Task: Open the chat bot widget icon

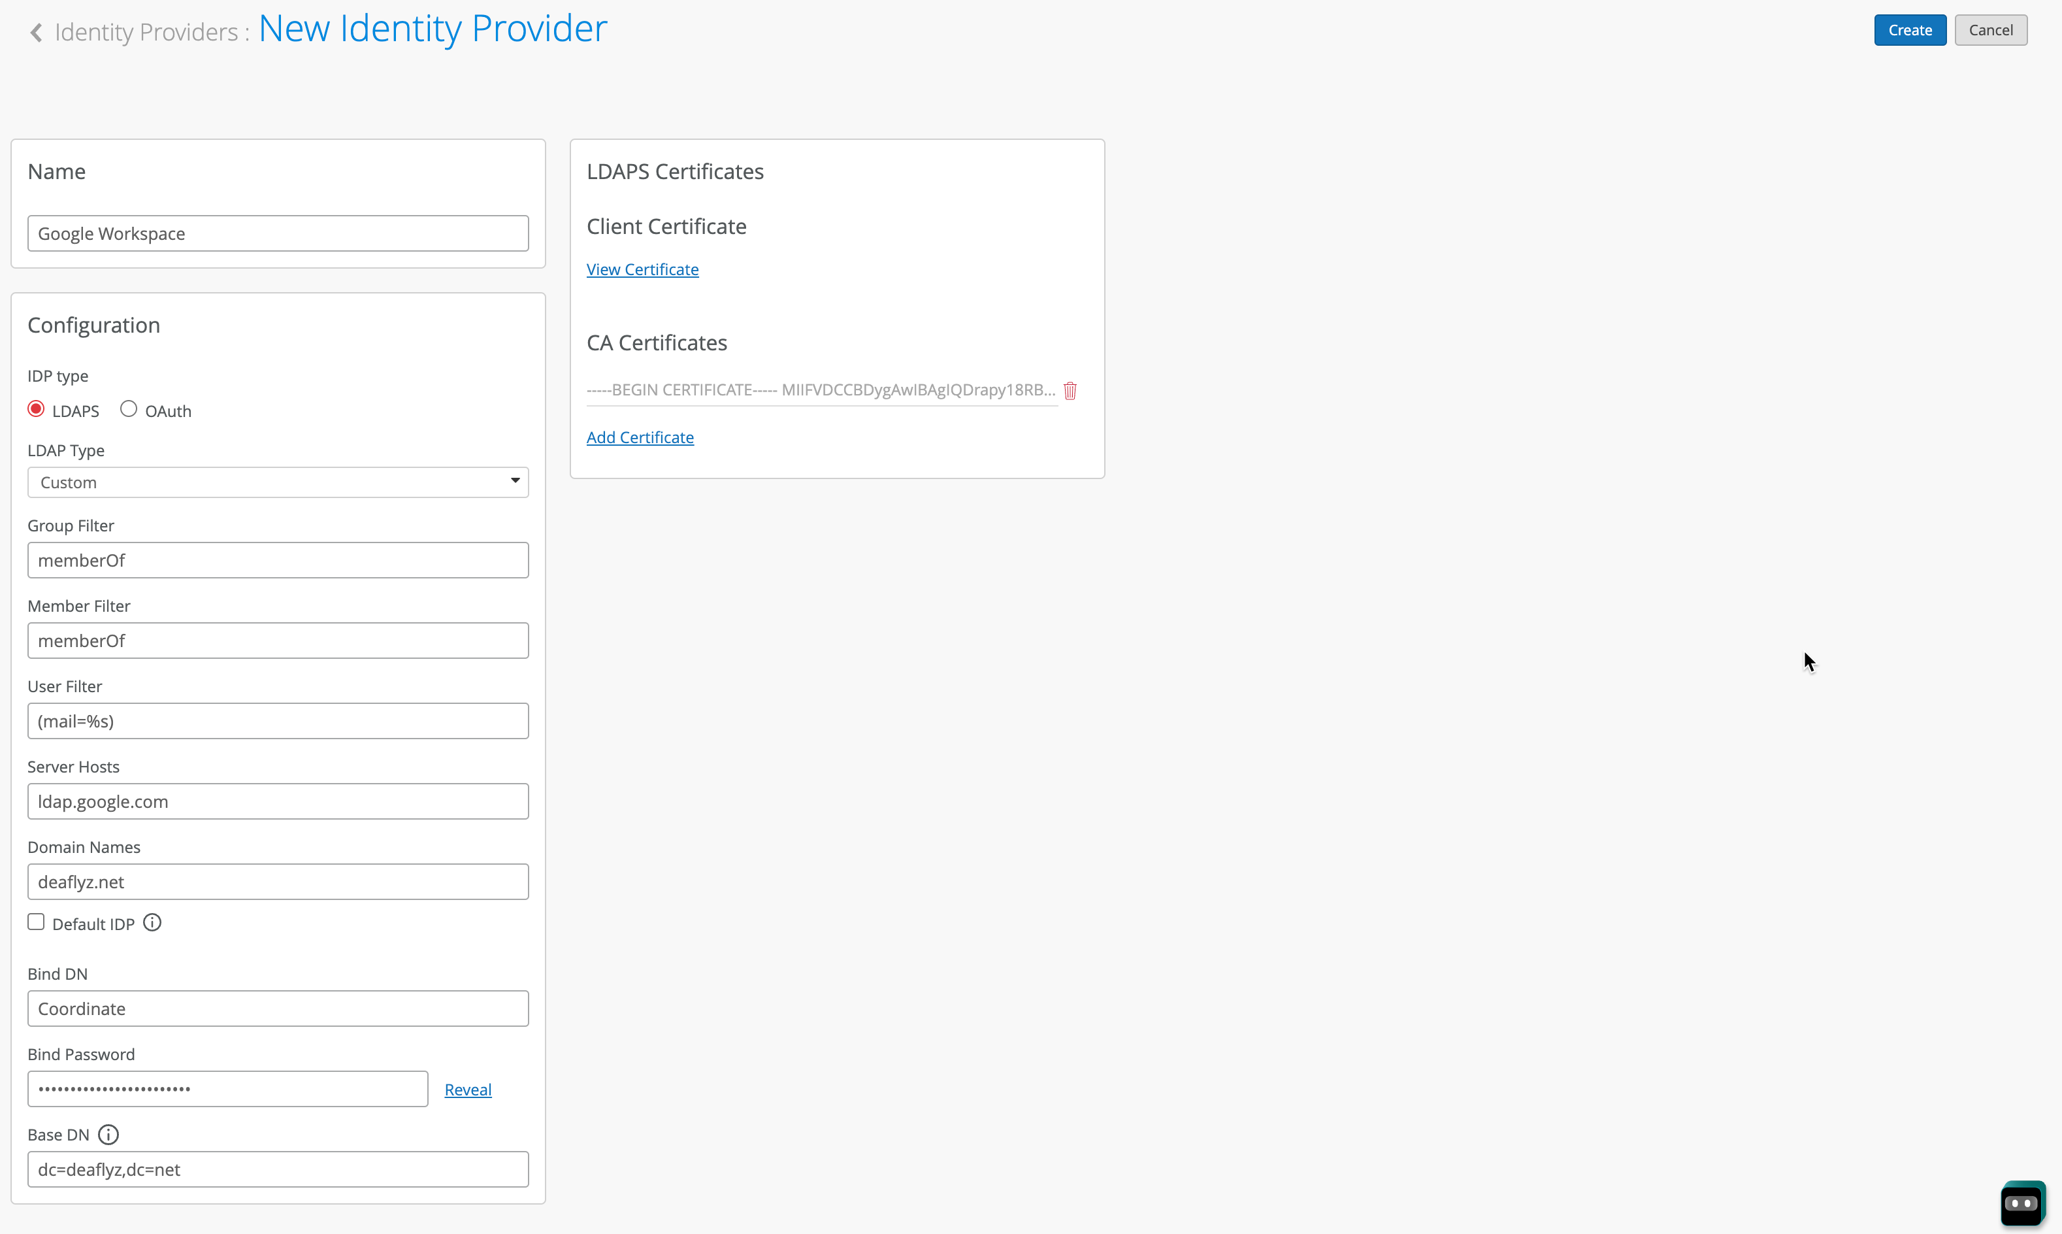Action: pyautogui.click(x=2021, y=1203)
